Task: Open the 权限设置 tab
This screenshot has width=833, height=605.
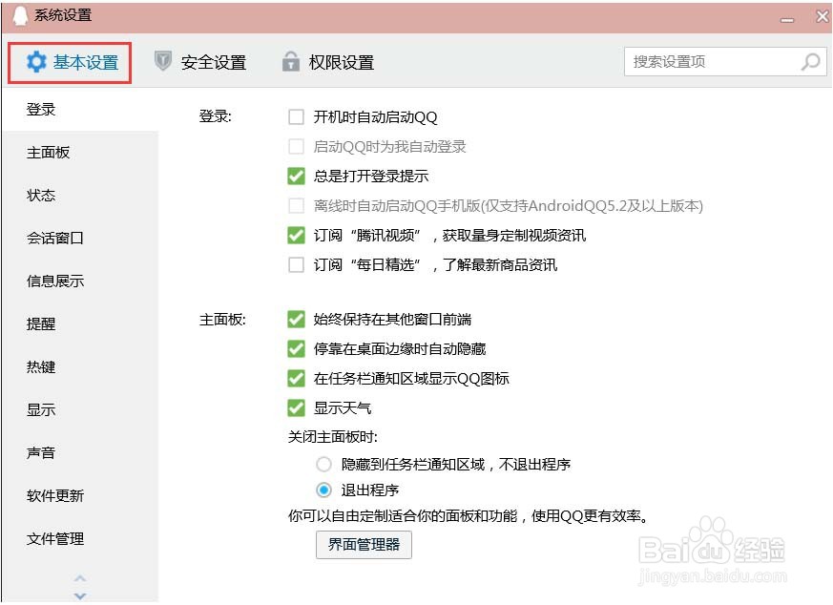Action: pyautogui.click(x=328, y=62)
